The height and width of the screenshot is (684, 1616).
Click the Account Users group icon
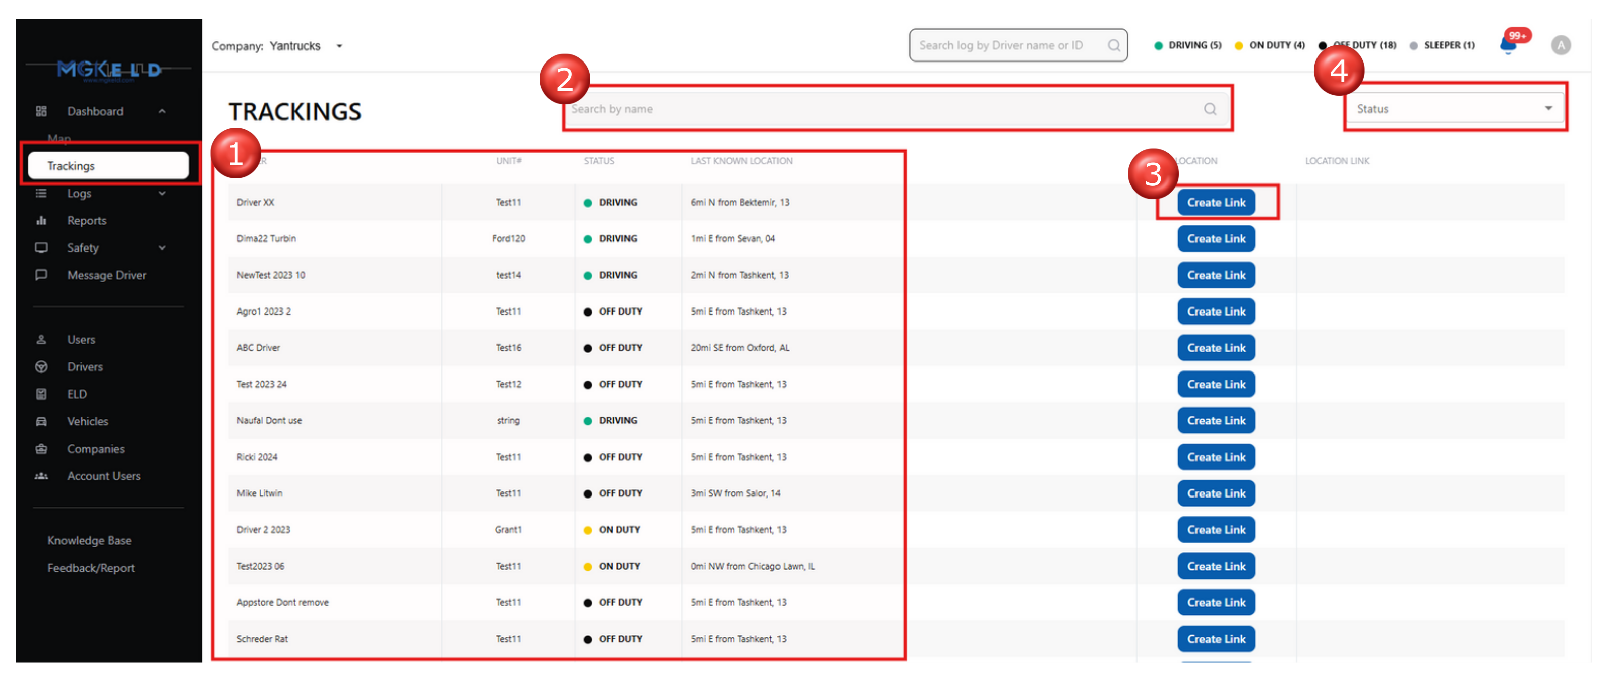[x=41, y=476]
